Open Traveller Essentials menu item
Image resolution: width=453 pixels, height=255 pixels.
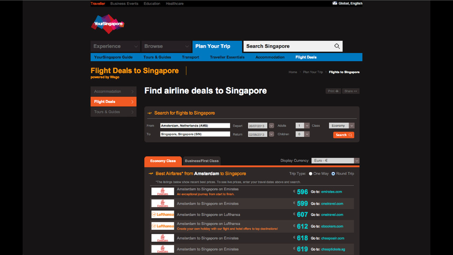click(x=227, y=57)
